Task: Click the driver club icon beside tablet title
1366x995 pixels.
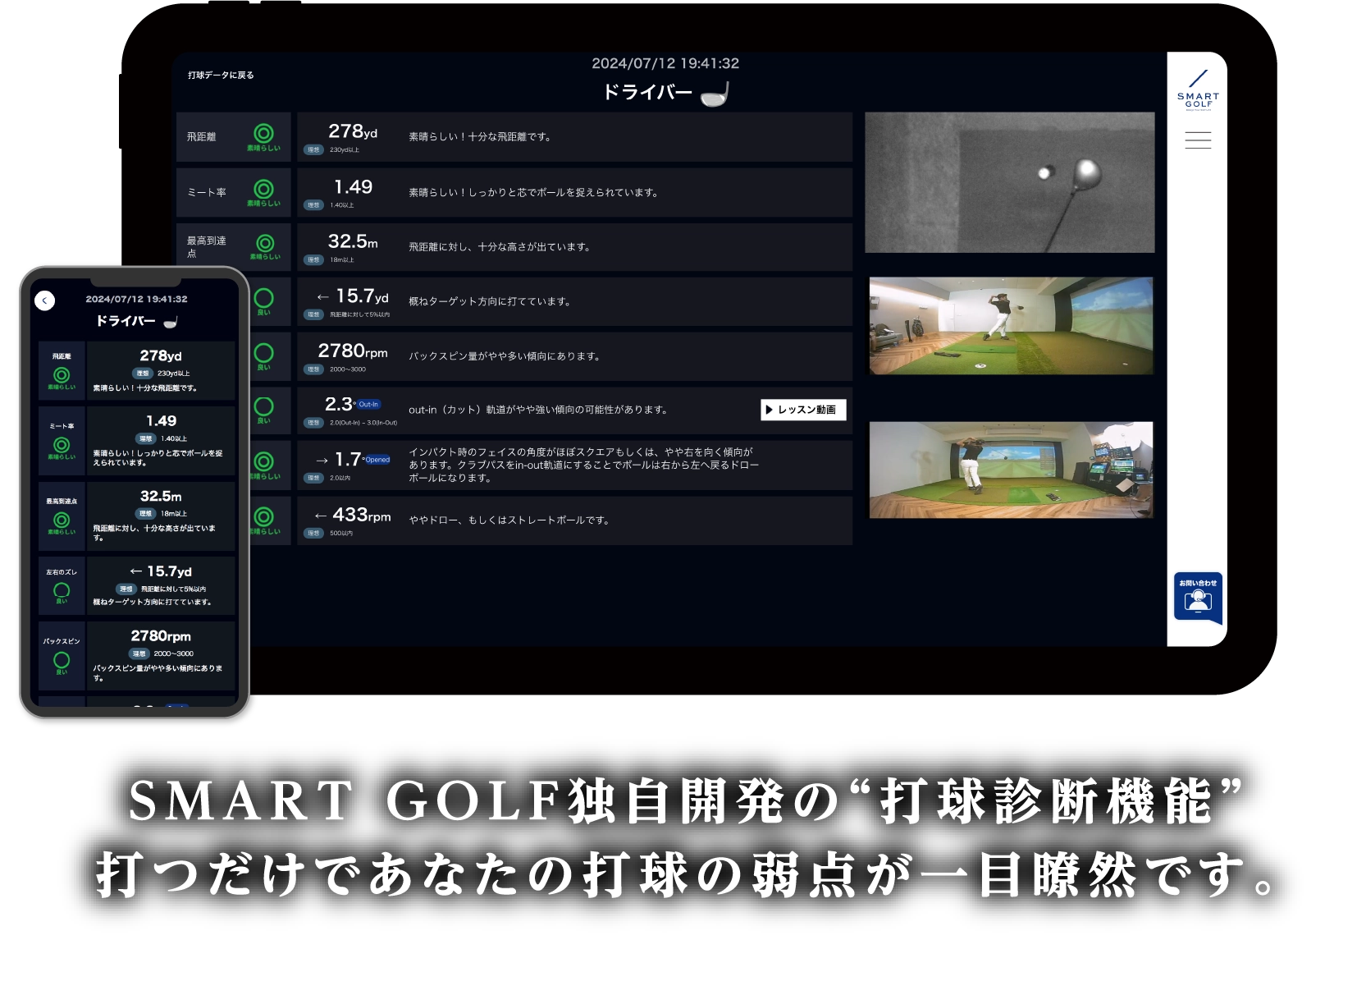Action: pos(715,94)
